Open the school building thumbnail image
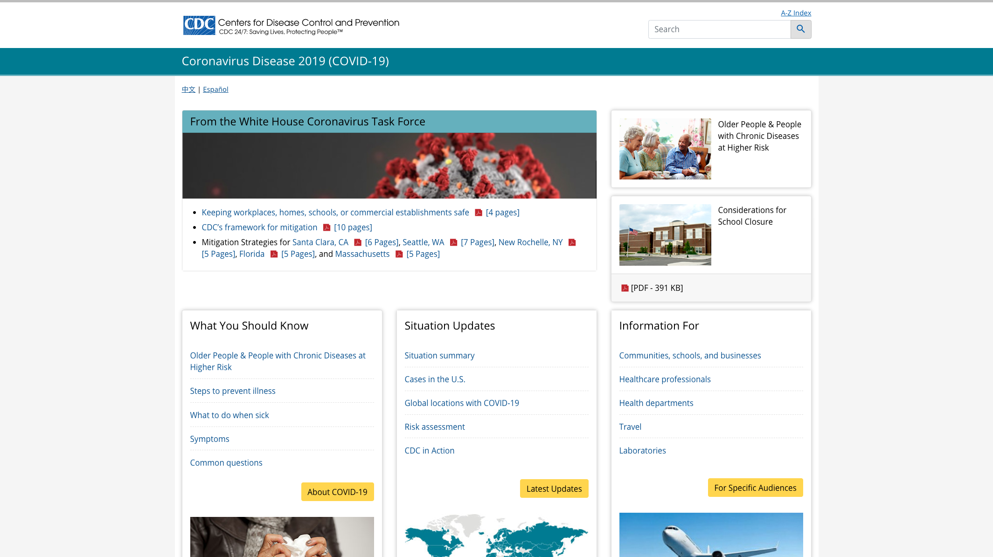This screenshot has height=557, width=993. click(x=665, y=234)
